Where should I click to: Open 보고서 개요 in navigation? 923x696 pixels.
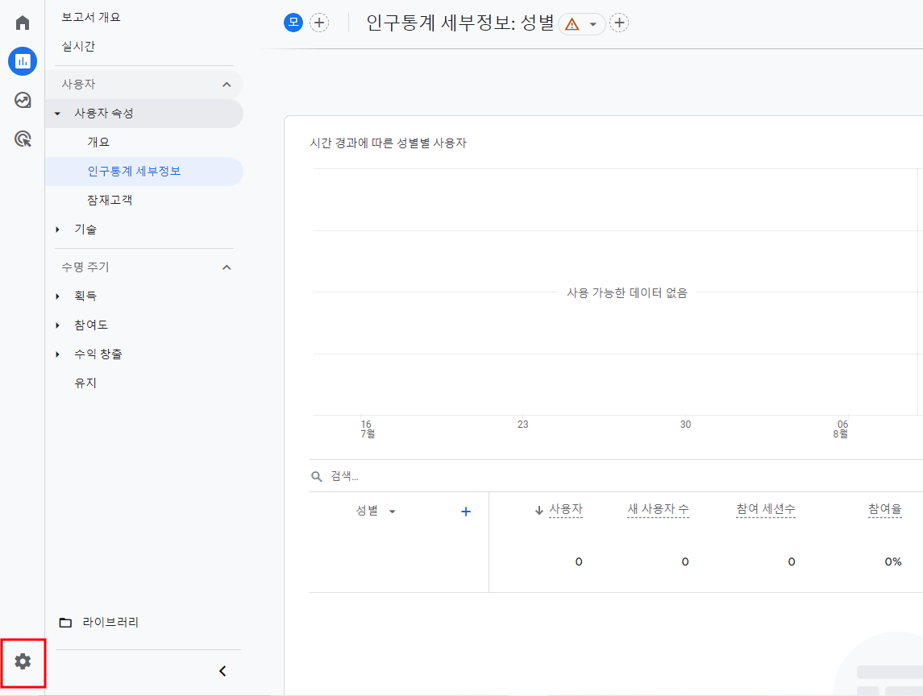pos(91,17)
